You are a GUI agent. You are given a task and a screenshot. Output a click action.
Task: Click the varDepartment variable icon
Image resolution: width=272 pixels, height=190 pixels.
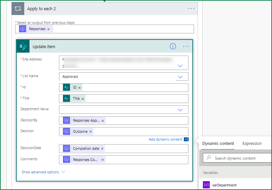(206, 185)
